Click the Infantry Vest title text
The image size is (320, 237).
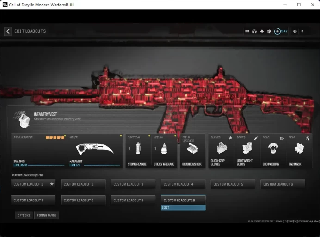(x=45, y=114)
